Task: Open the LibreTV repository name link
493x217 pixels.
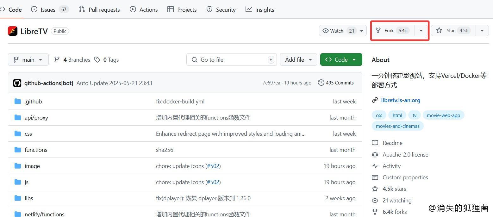Action: point(34,31)
